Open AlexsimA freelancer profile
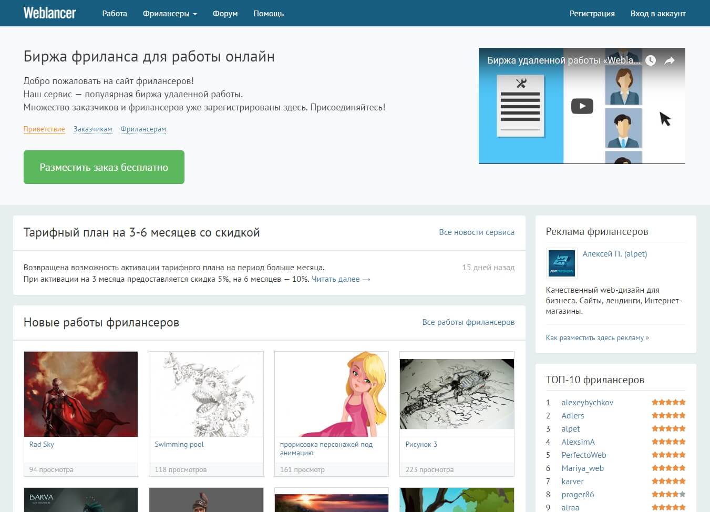The height and width of the screenshot is (512, 710). (x=578, y=442)
